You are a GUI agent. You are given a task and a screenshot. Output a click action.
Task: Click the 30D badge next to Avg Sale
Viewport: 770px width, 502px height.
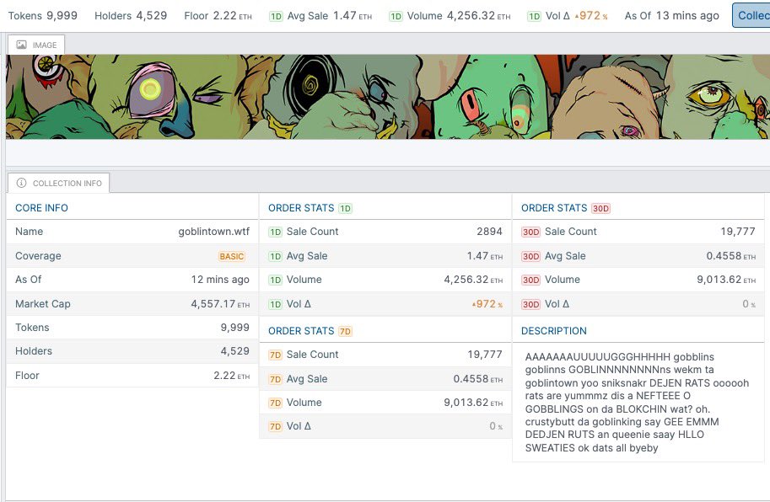click(x=530, y=256)
